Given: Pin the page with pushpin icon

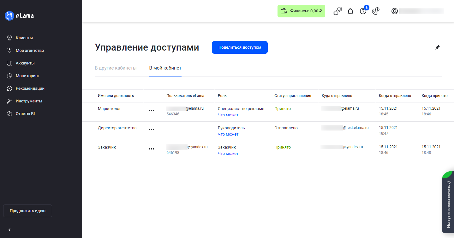Looking at the screenshot, I should tap(437, 47).
